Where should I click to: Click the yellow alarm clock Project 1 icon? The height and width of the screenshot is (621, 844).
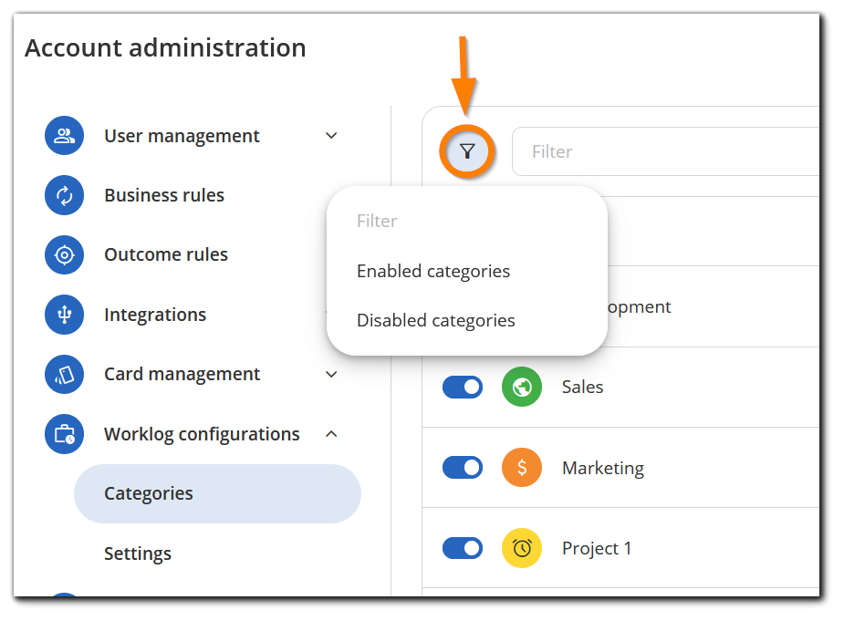pyautogui.click(x=522, y=548)
